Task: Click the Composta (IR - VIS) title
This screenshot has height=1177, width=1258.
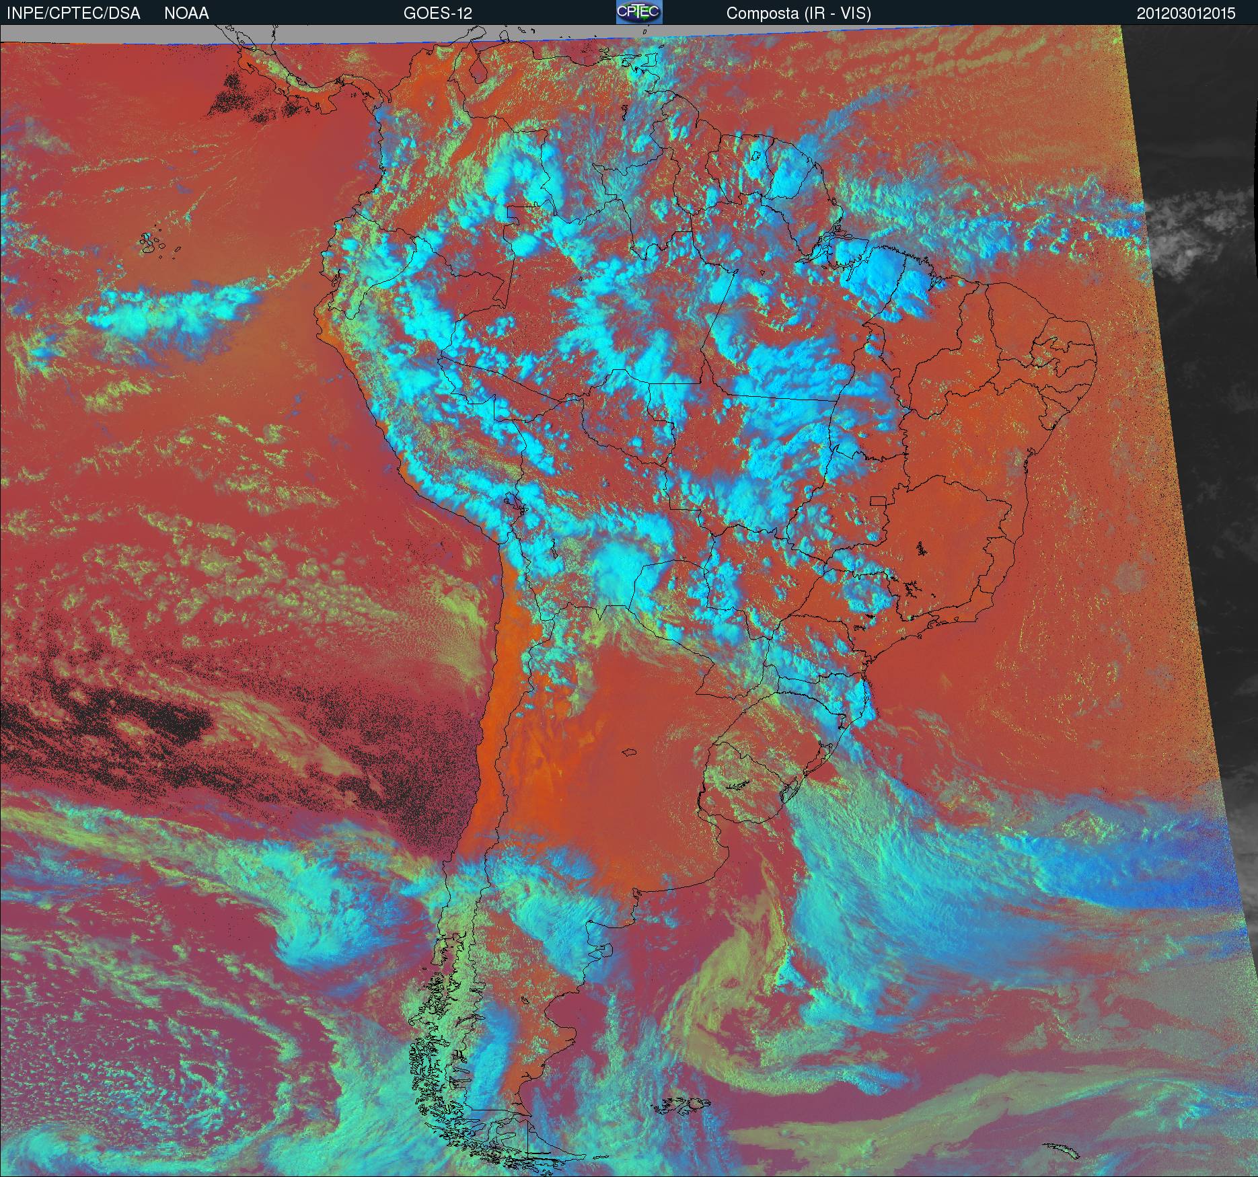Action: 799,13
